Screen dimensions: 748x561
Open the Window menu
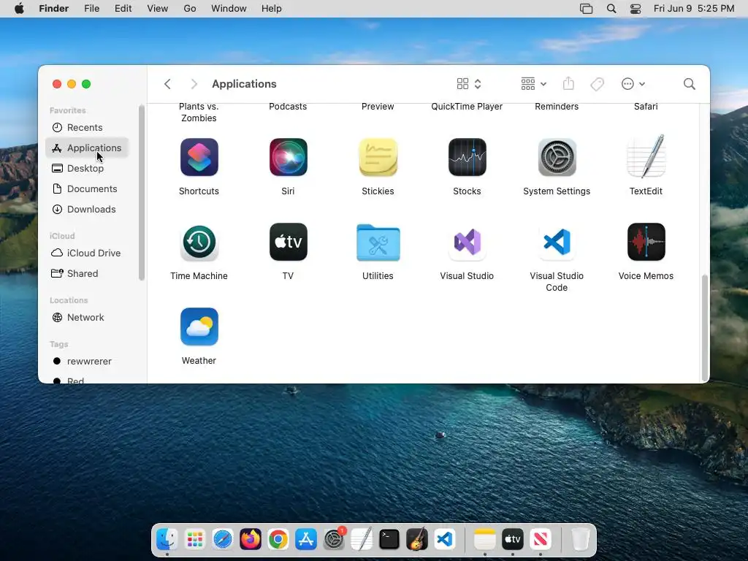point(229,9)
